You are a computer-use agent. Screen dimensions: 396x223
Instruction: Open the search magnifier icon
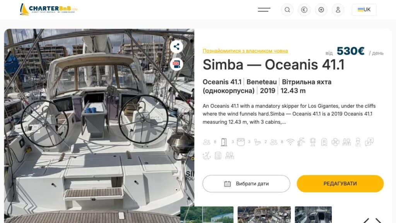pos(287,10)
